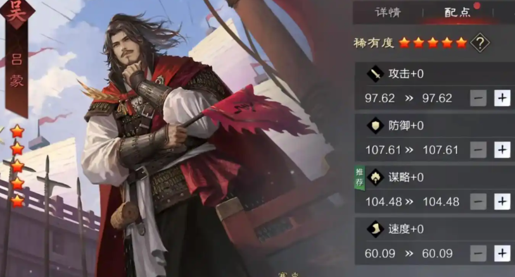
Task: Remove a point from 速度 speed
Action: [478, 254]
